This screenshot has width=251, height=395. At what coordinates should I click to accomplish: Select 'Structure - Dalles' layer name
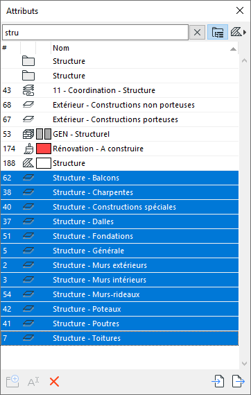[83, 221]
